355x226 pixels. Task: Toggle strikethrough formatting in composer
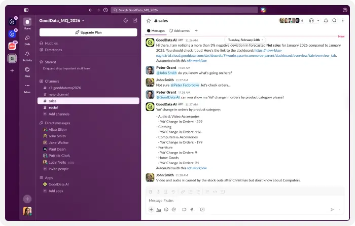tap(173, 192)
